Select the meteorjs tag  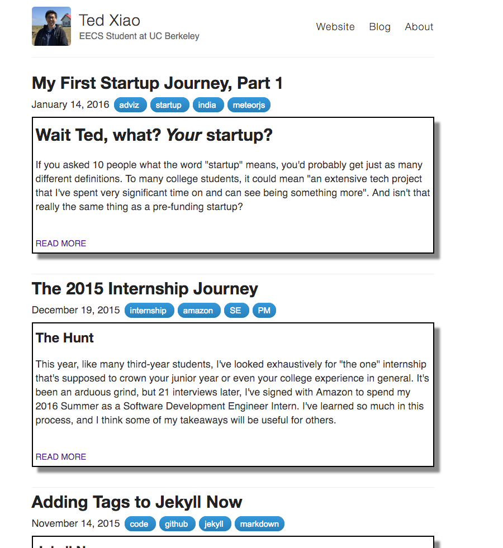[x=249, y=105]
